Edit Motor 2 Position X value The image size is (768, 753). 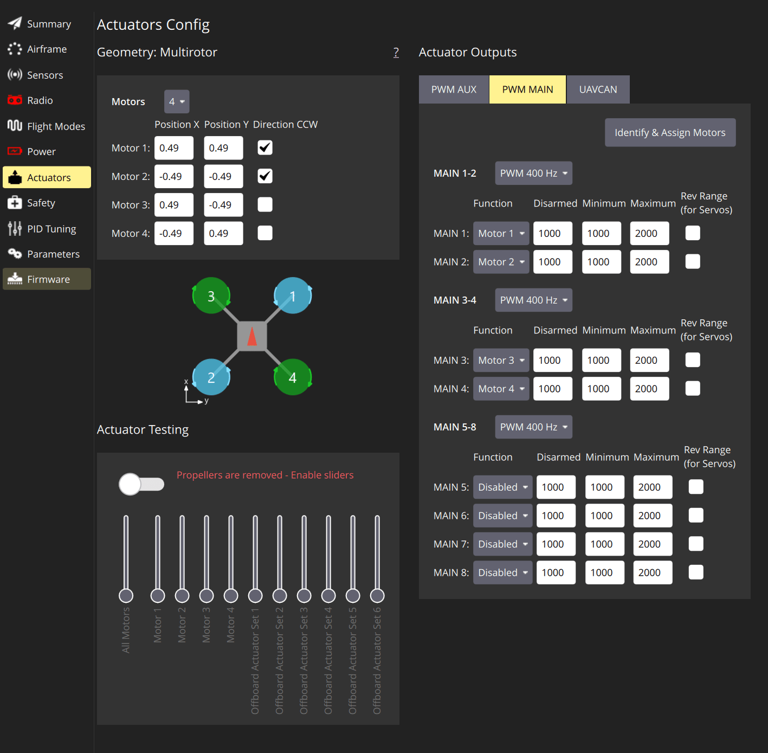pos(173,176)
